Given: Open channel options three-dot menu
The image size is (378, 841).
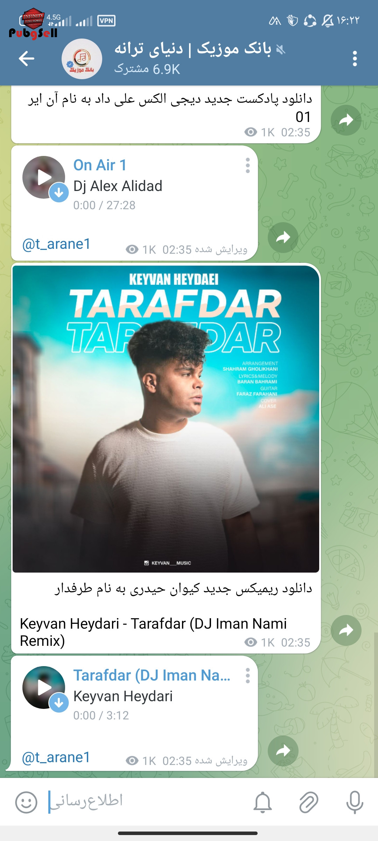Looking at the screenshot, I should [x=355, y=59].
